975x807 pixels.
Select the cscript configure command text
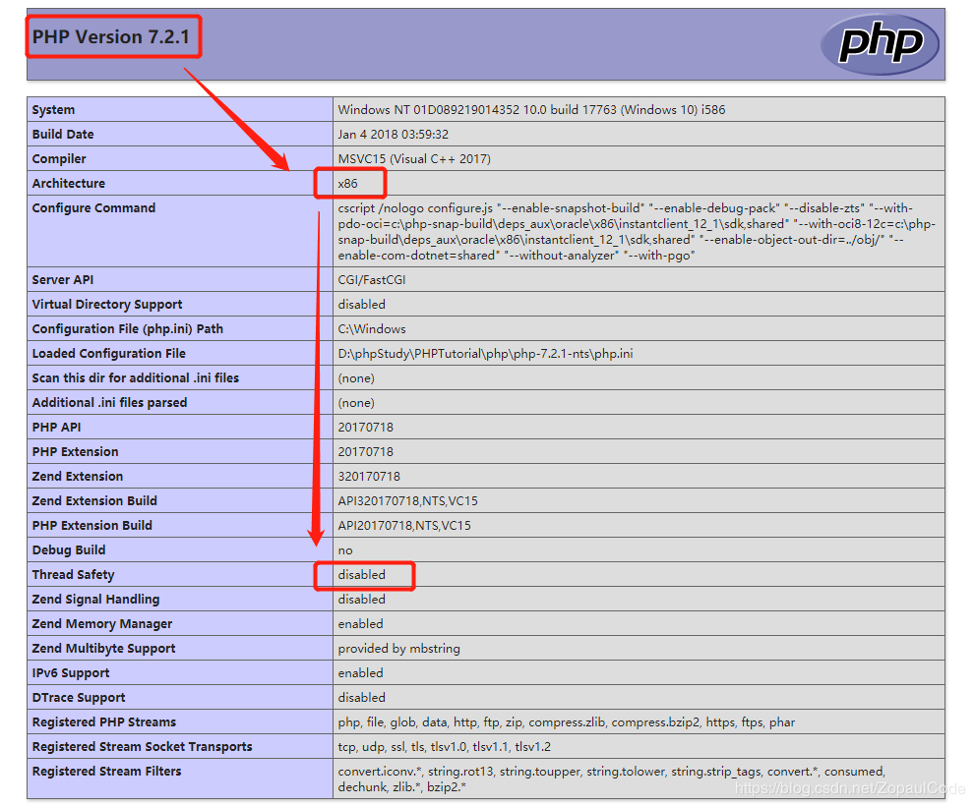tap(637, 232)
